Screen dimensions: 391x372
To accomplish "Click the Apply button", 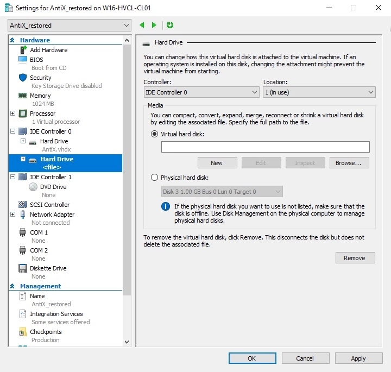I will (x=359, y=358).
